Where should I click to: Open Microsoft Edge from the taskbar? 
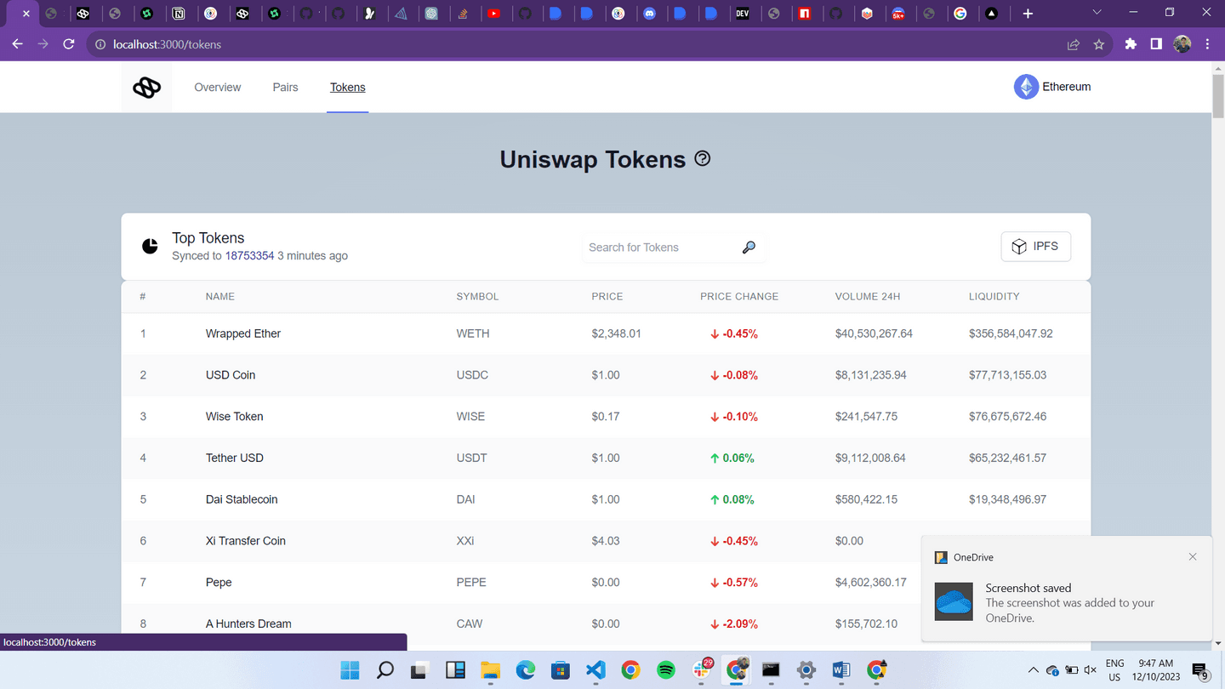point(525,670)
